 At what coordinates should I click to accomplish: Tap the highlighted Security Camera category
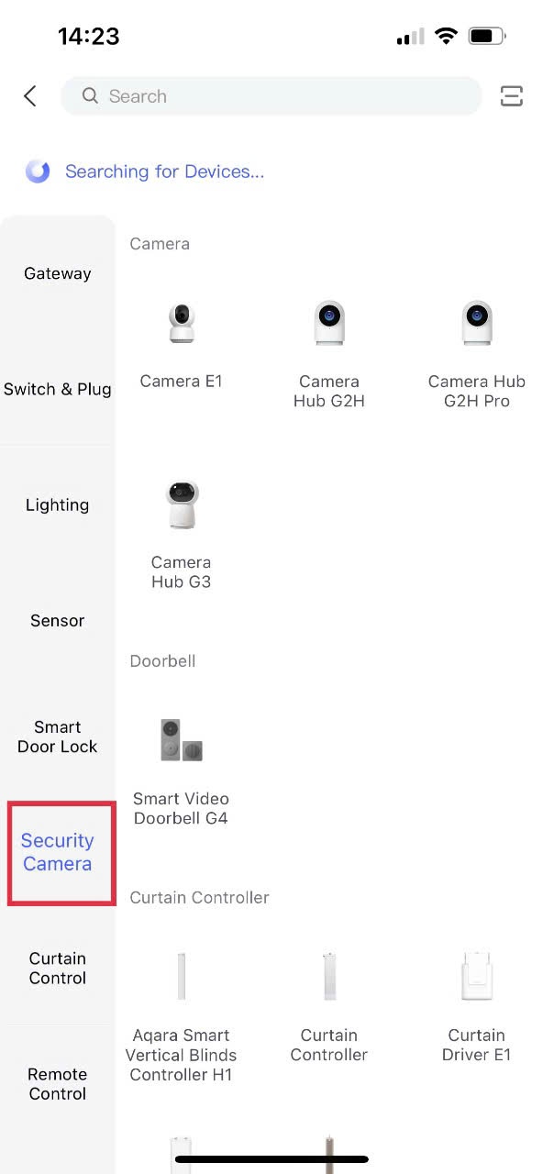[58, 853]
